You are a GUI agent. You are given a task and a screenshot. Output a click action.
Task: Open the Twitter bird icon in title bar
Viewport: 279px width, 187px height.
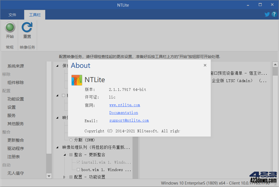pos(267,14)
